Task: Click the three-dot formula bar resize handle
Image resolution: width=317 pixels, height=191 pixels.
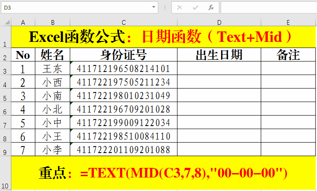Action: coord(165,8)
